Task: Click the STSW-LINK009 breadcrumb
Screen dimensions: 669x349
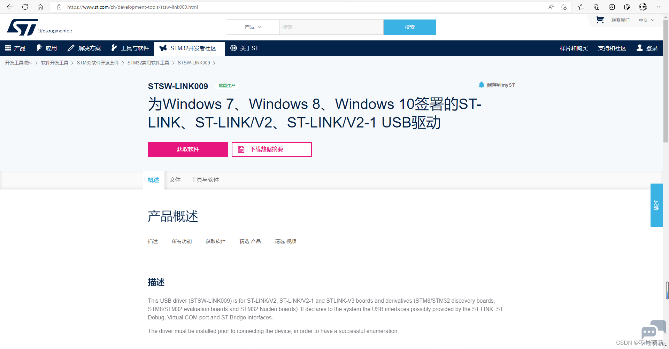Action: 194,63
